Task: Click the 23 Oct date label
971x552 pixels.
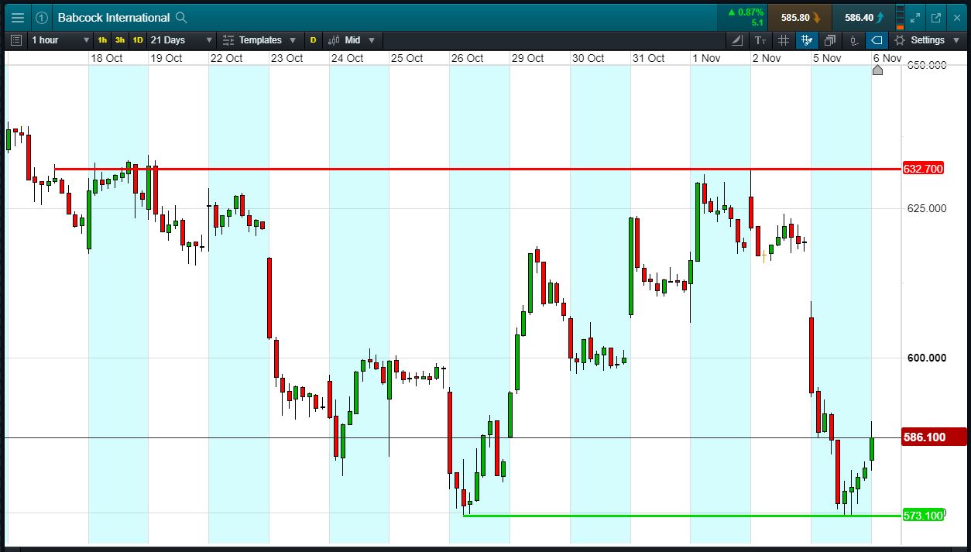Action: pyautogui.click(x=286, y=58)
